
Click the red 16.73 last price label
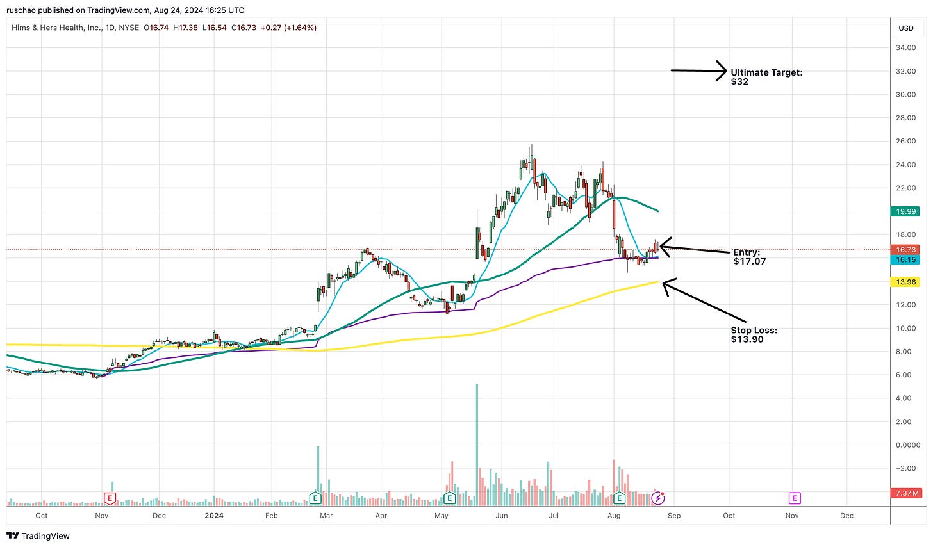tap(905, 250)
